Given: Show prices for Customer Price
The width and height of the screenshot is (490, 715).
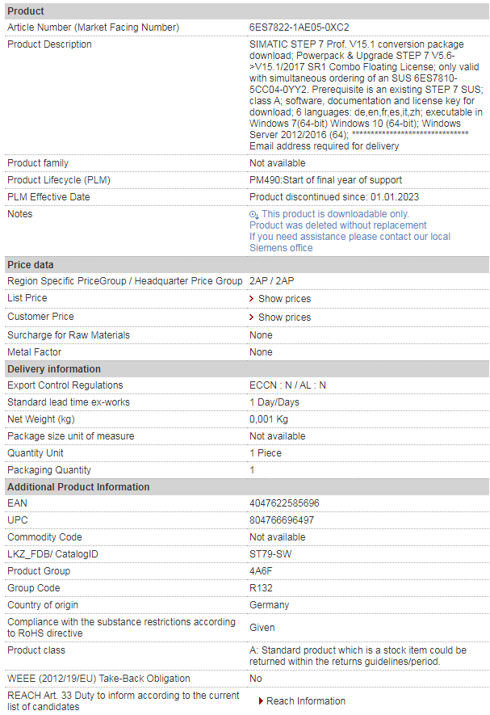Looking at the screenshot, I should 284,317.
